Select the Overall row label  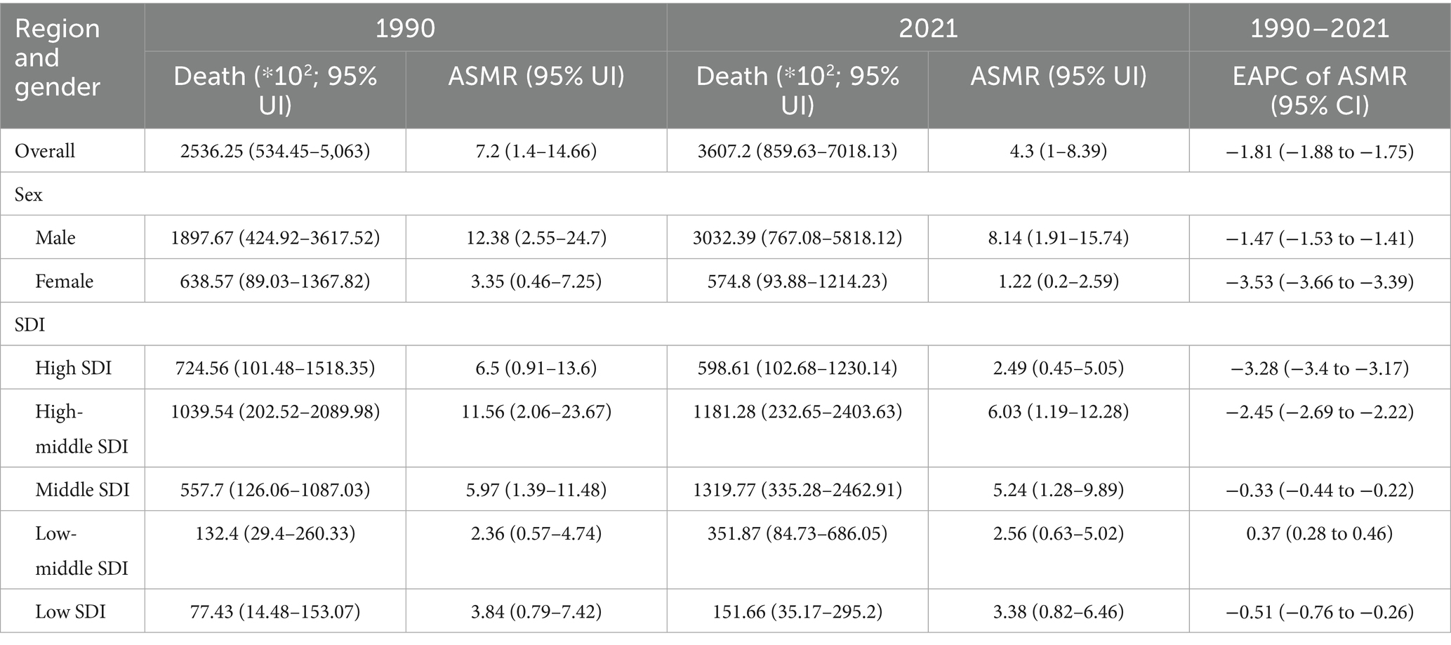tap(45, 151)
